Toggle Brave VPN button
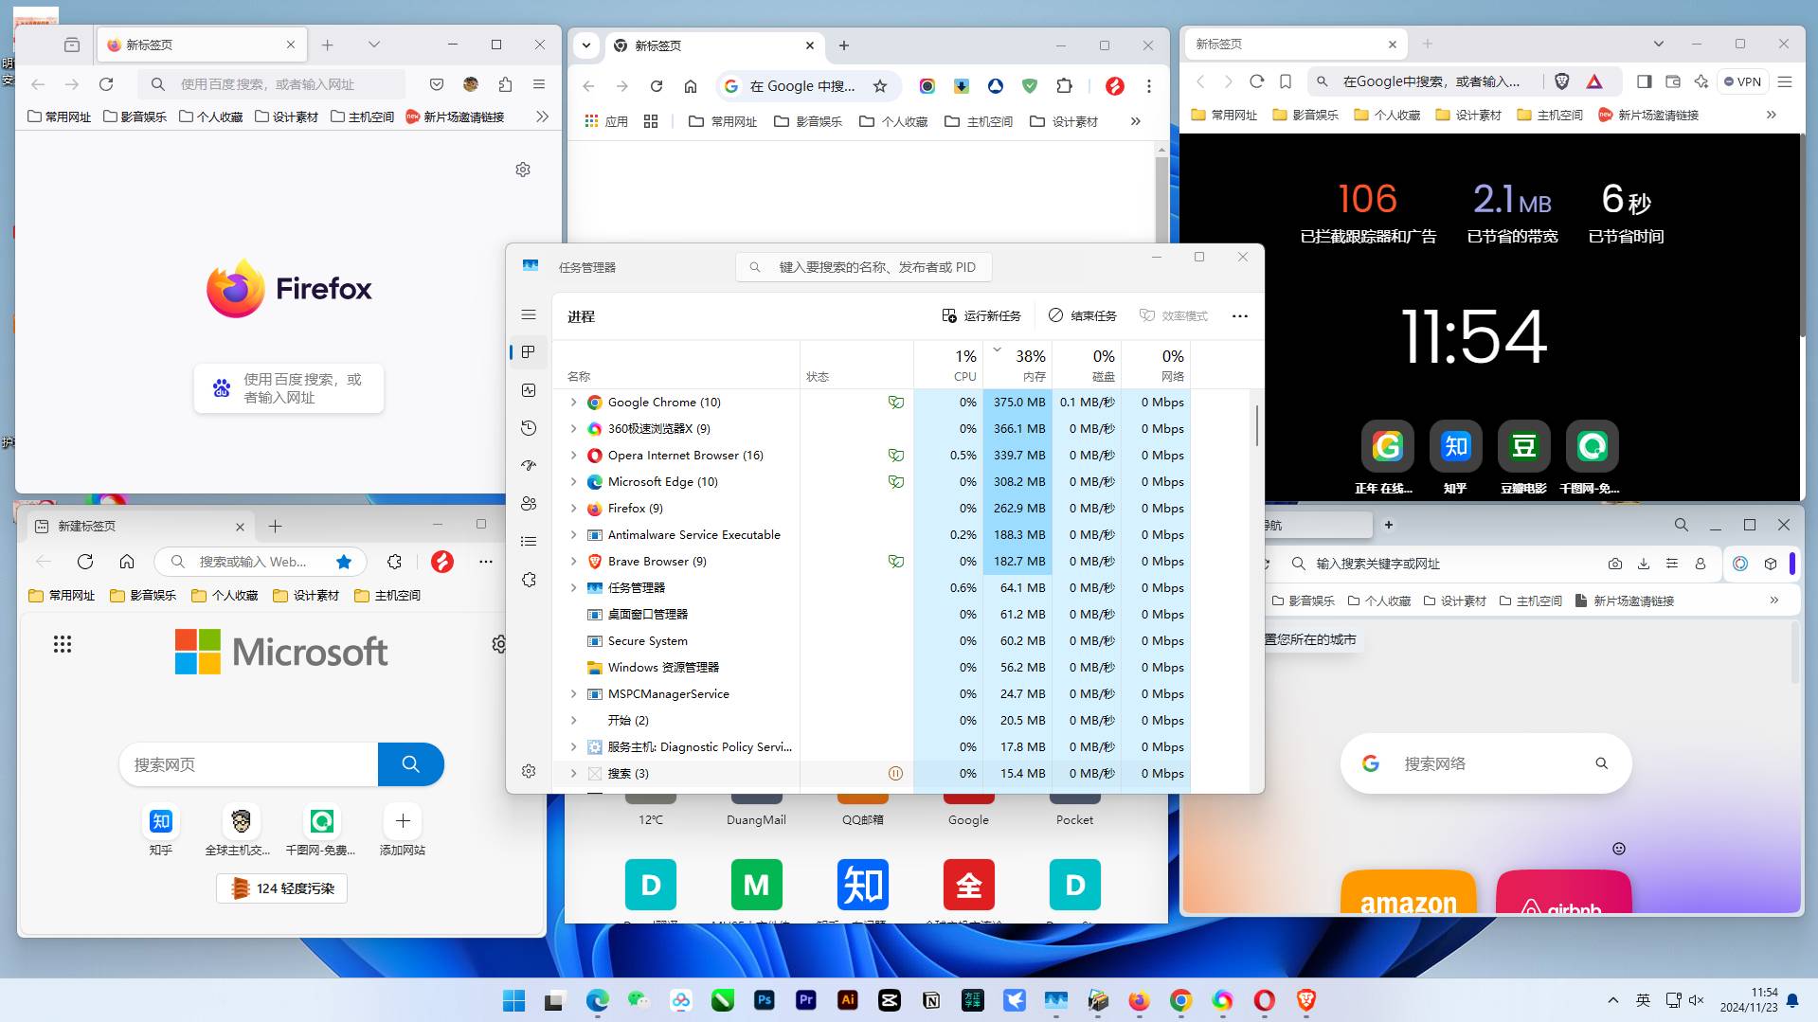The width and height of the screenshot is (1818, 1022). 1741,81
